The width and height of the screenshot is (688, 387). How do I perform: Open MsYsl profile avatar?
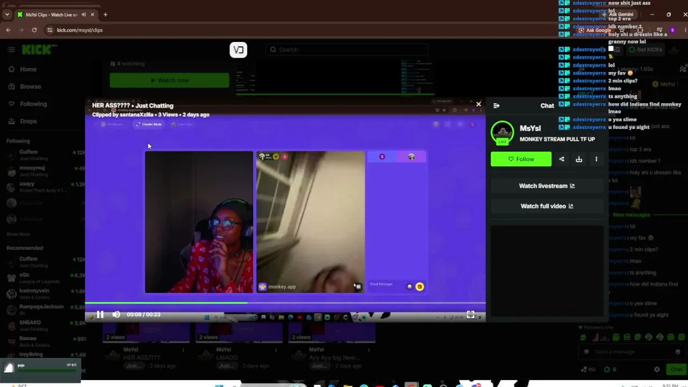503,133
